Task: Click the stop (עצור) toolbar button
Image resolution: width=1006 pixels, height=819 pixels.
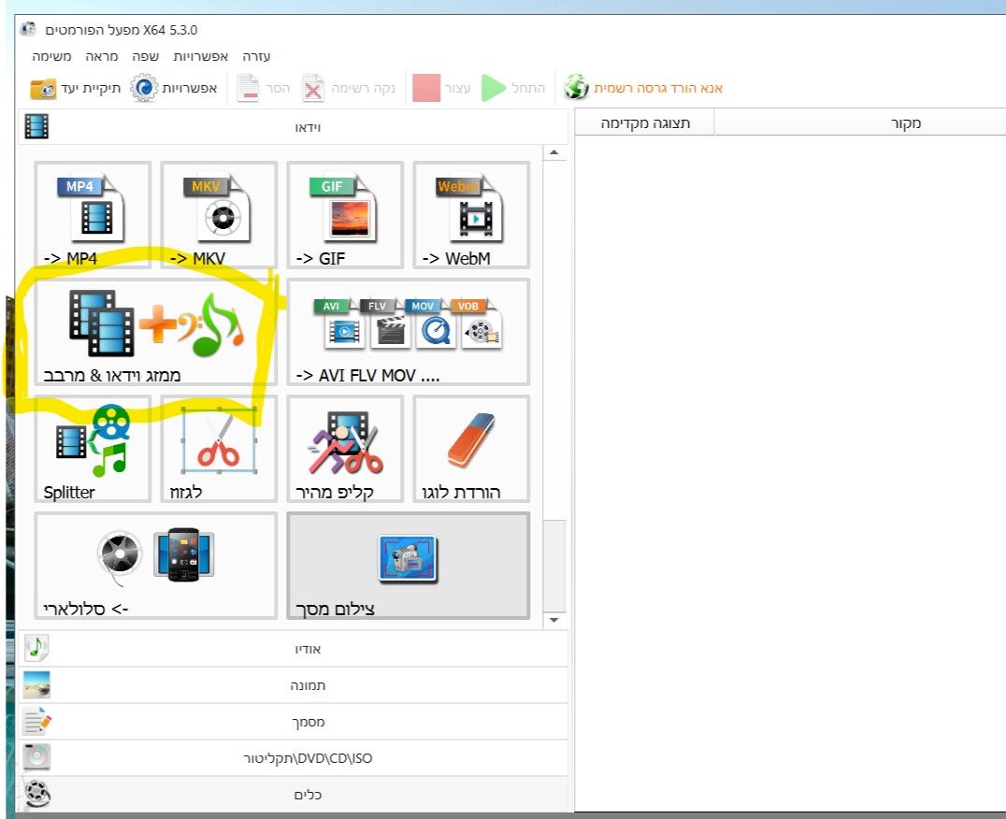Action: click(x=441, y=88)
